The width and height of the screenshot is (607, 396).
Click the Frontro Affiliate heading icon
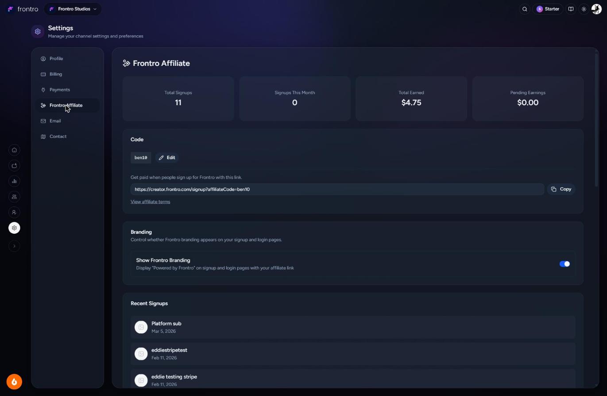tap(127, 64)
